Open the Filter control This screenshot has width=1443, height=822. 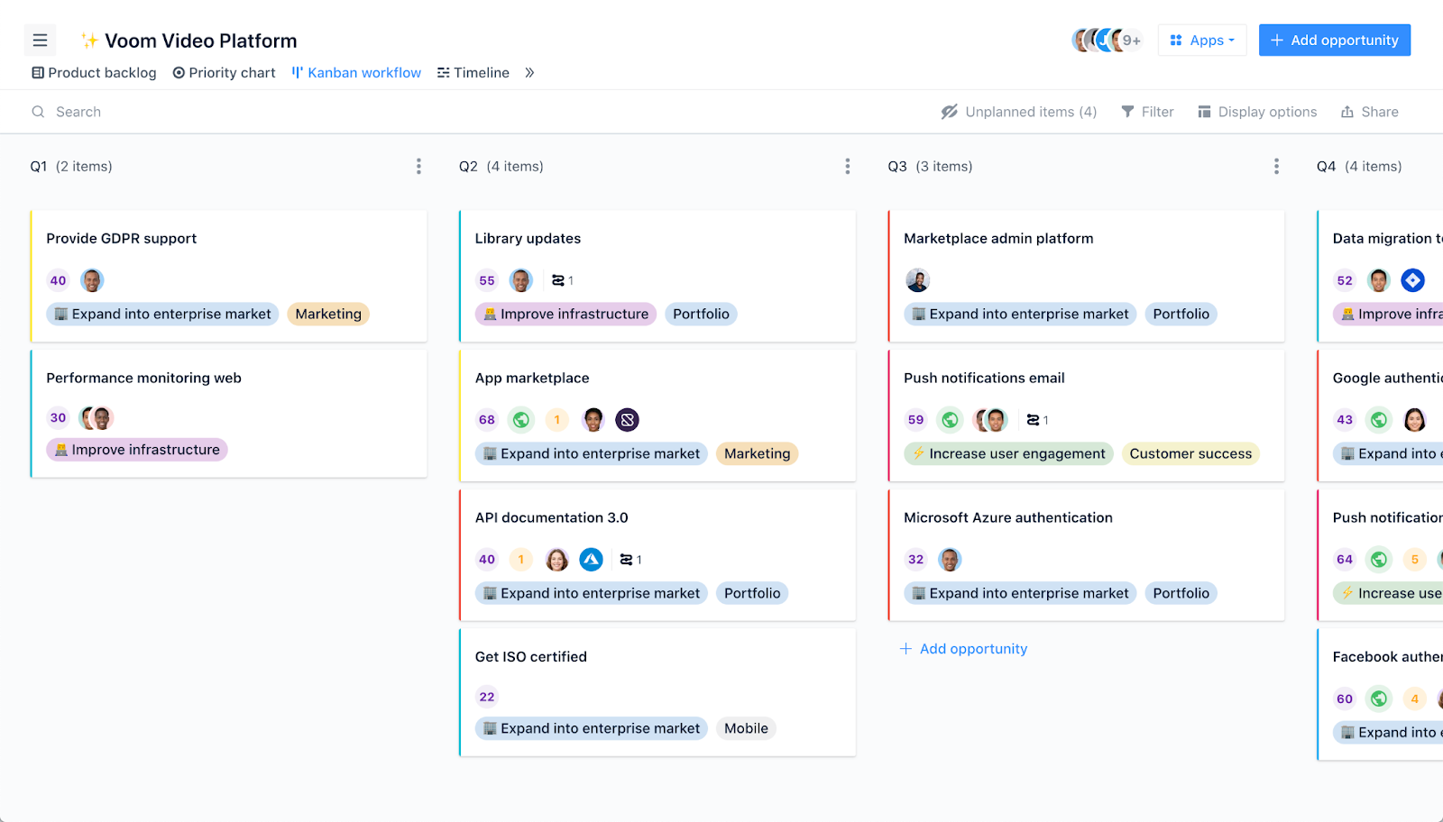click(1147, 112)
